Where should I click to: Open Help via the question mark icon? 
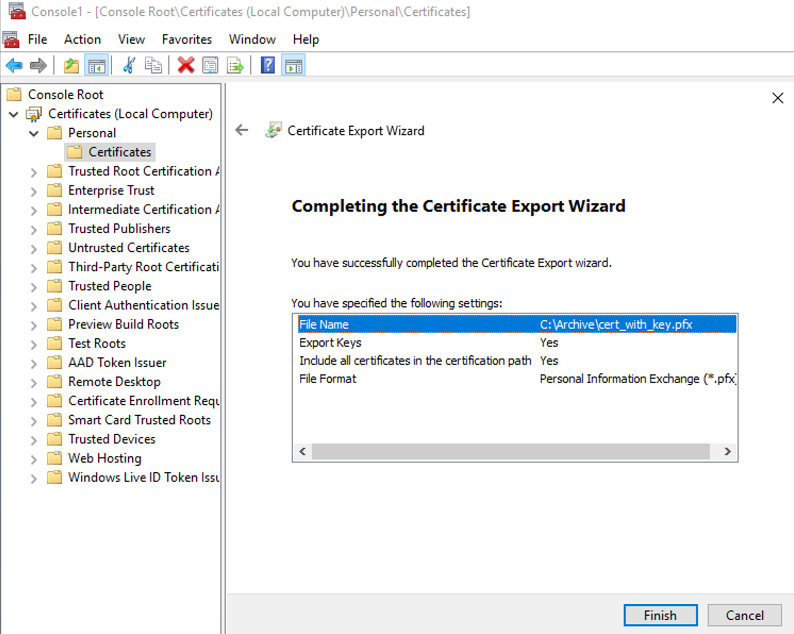tap(268, 66)
